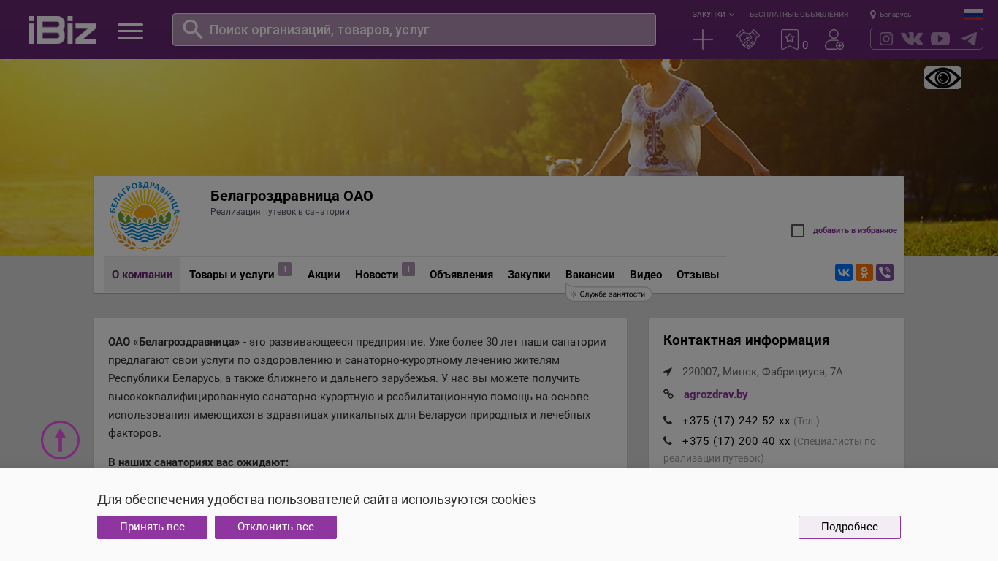This screenshot has height=561, width=998.
Task: Open the handshake partners icon
Action: (748, 39)
